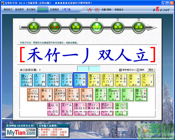The height and width of the screenshot is (140, 175).
Task: Click the 跳过 skip button
Action: tap(151, 70)
